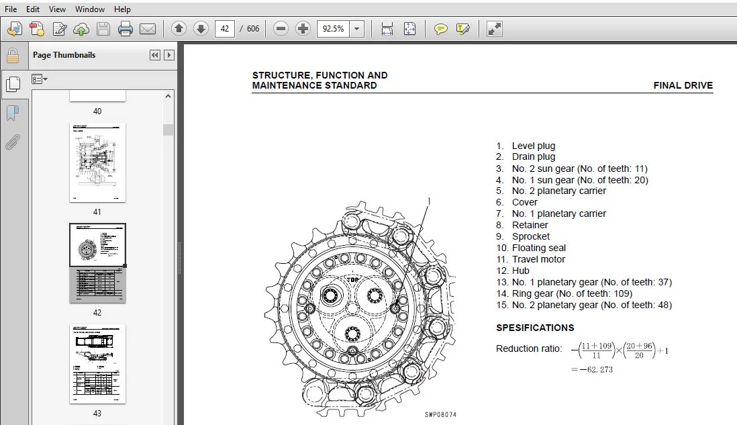Viewport: 737px width, 425px height.
Task: Select page 41 thumbnail
Action: 97,162
